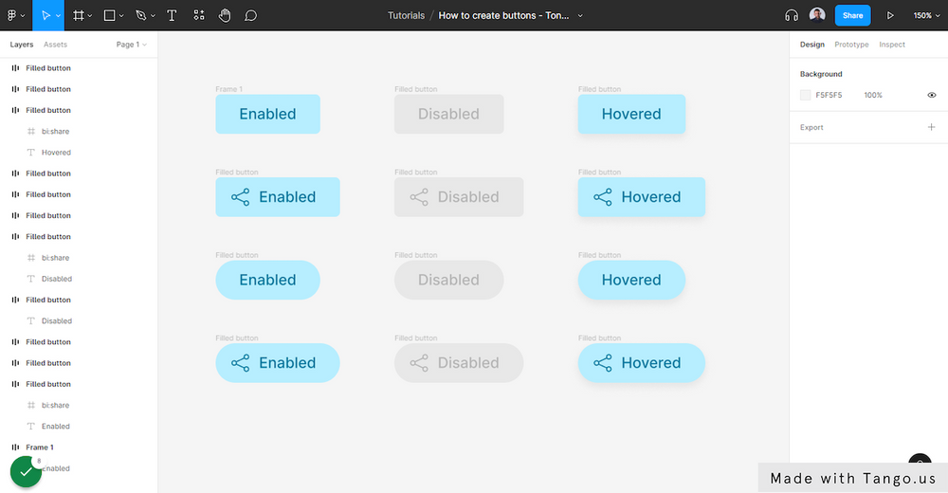Select the Move tool
Viewport: 948px width, 493px height.
(46, 16)
